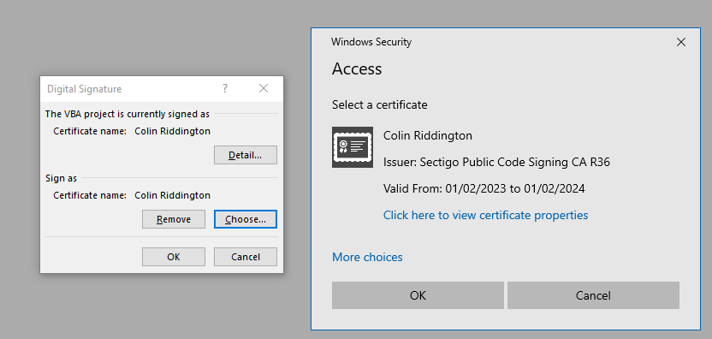
Task: Click the 'Sign as' certificate name Colin Riddington
Action: [173, 195]
